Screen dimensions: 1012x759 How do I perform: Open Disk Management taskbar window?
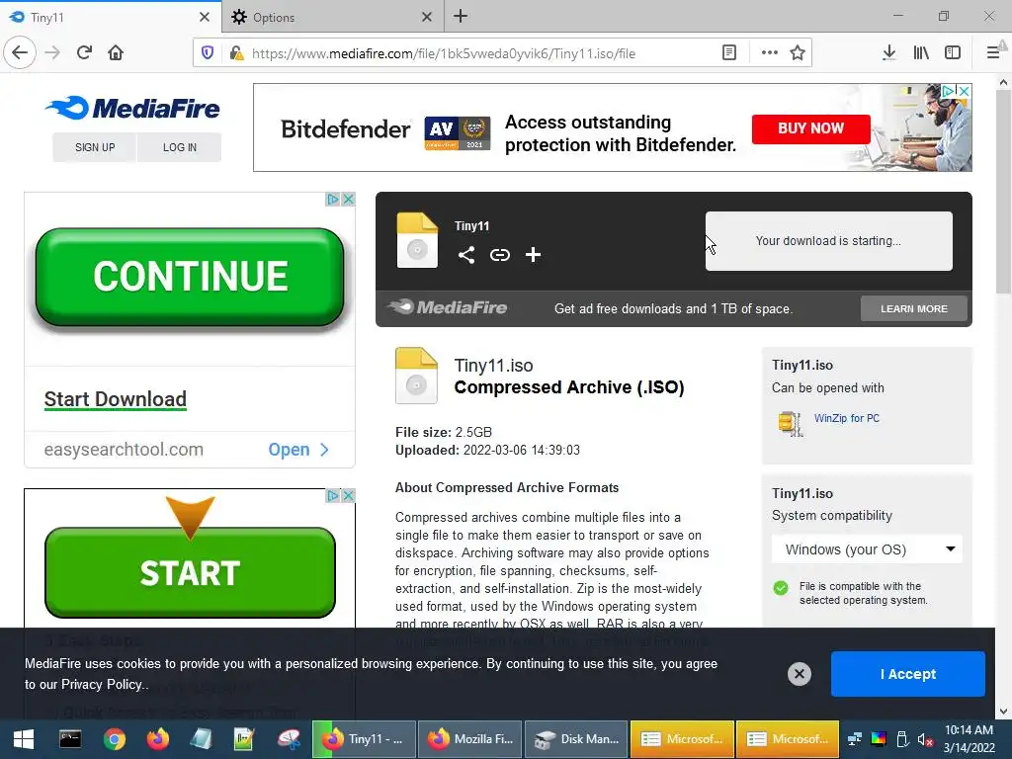click(x=576, y=739)
